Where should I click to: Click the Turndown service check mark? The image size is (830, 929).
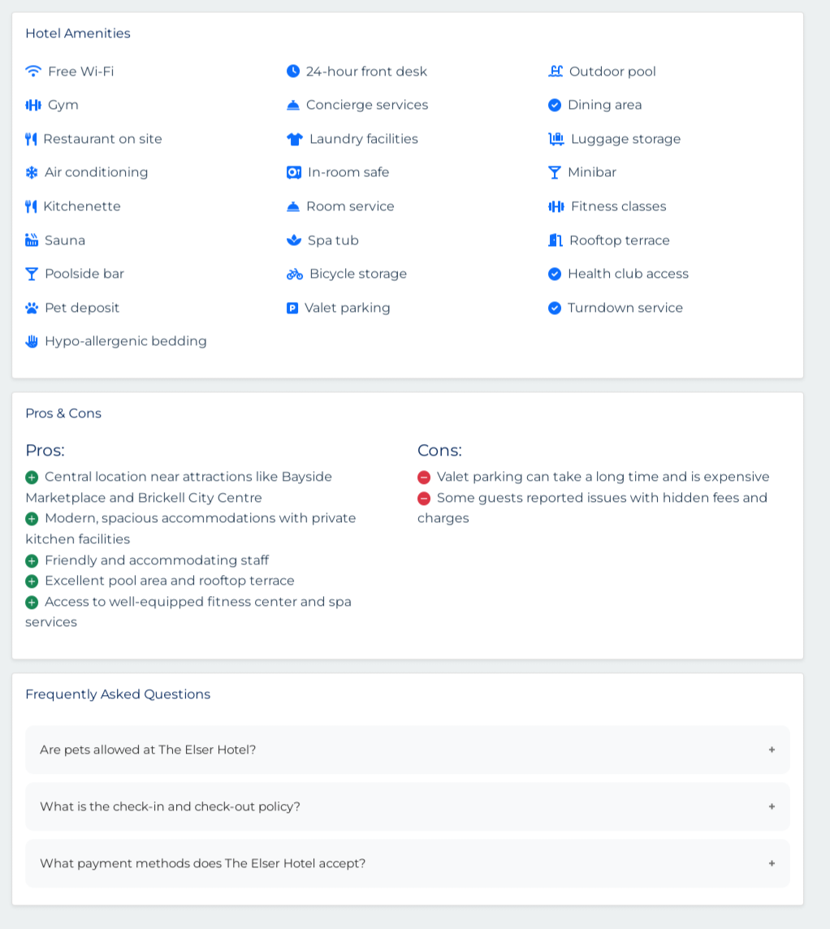[555, 308]
